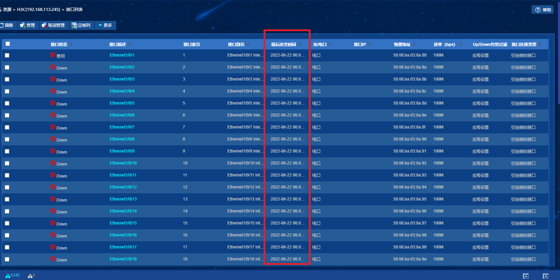Image resolution: width=560 pixels, height=280 pixels.
Task: Check the box for row Ethernet1/0/5
Action: [7, 103]
